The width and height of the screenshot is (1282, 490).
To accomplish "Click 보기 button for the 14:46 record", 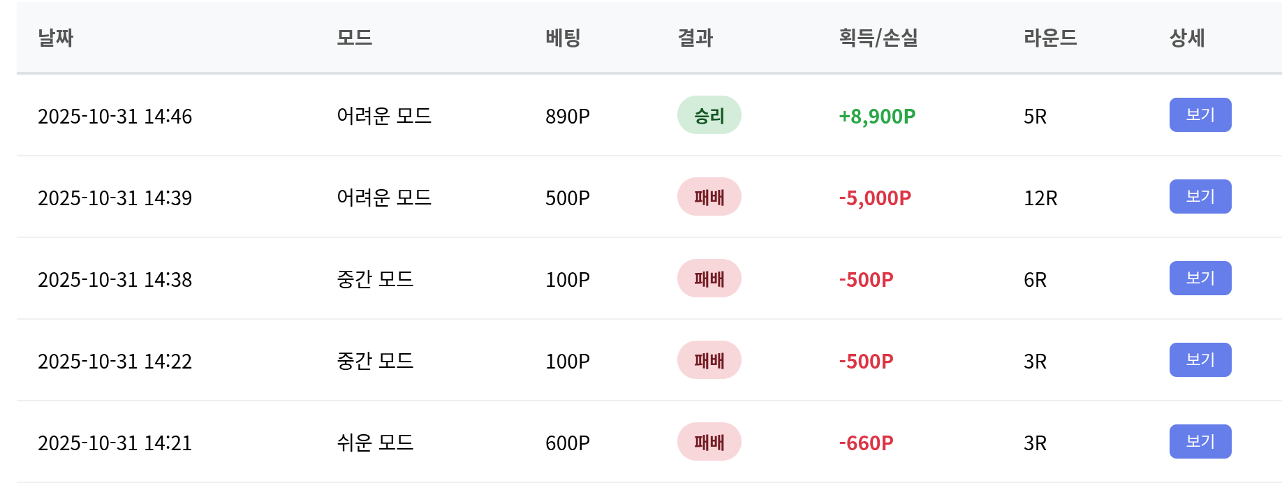I will coord(1200,115).
